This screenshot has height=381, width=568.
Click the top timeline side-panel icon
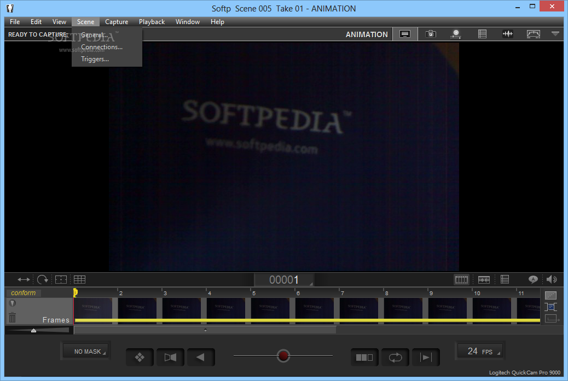click(x=550, y=295)
